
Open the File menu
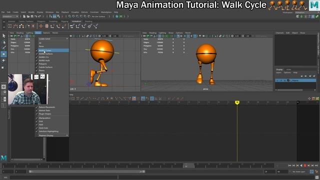tap(3, 12)
